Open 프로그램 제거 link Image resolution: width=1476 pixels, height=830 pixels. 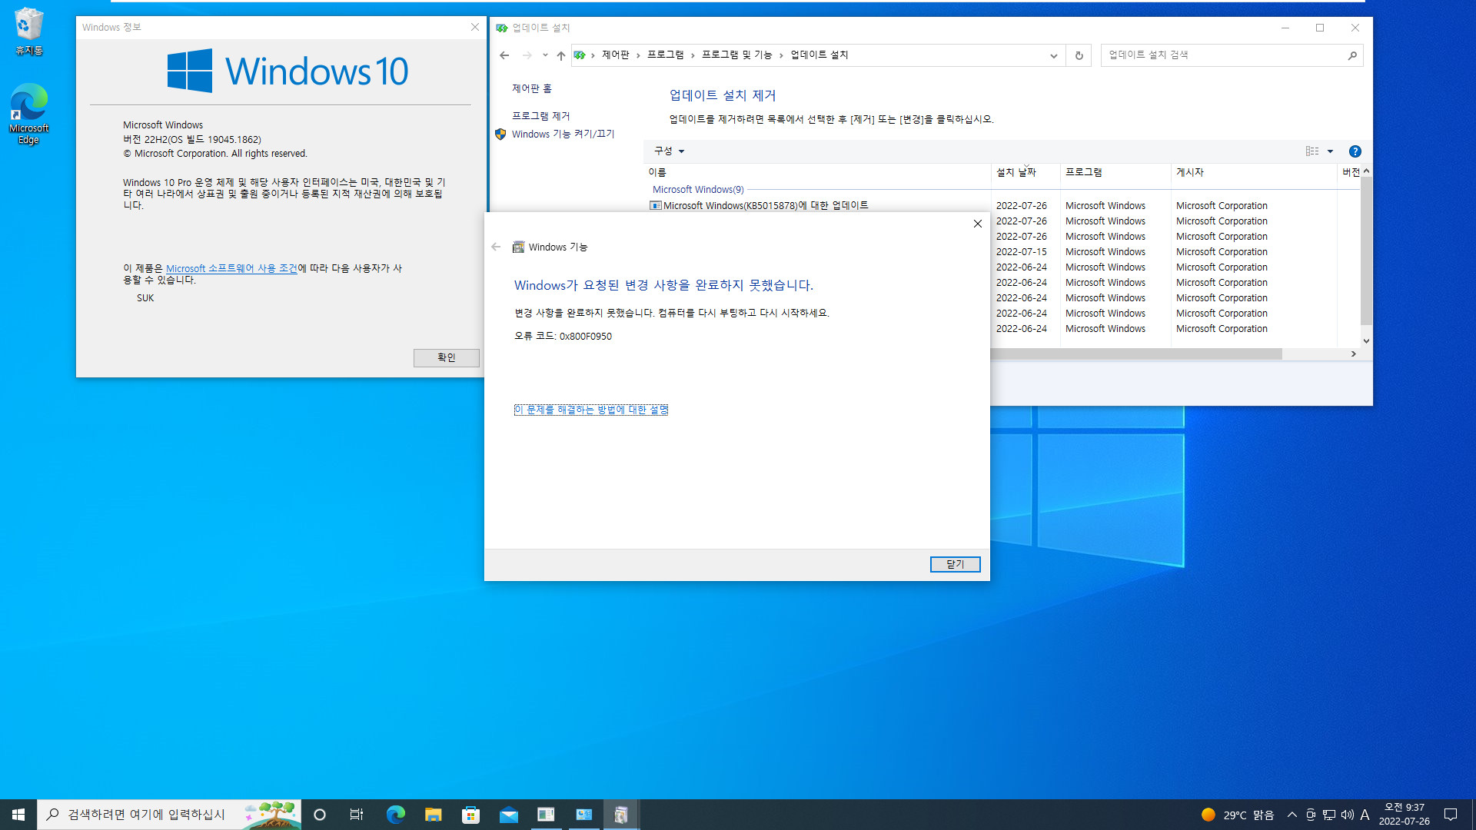coord(541,116)
